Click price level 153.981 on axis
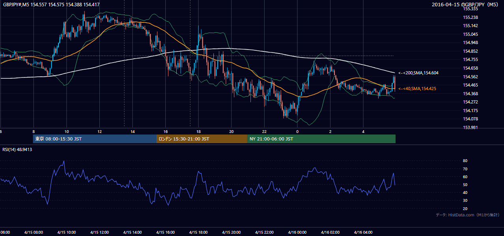 click(470, 127)
